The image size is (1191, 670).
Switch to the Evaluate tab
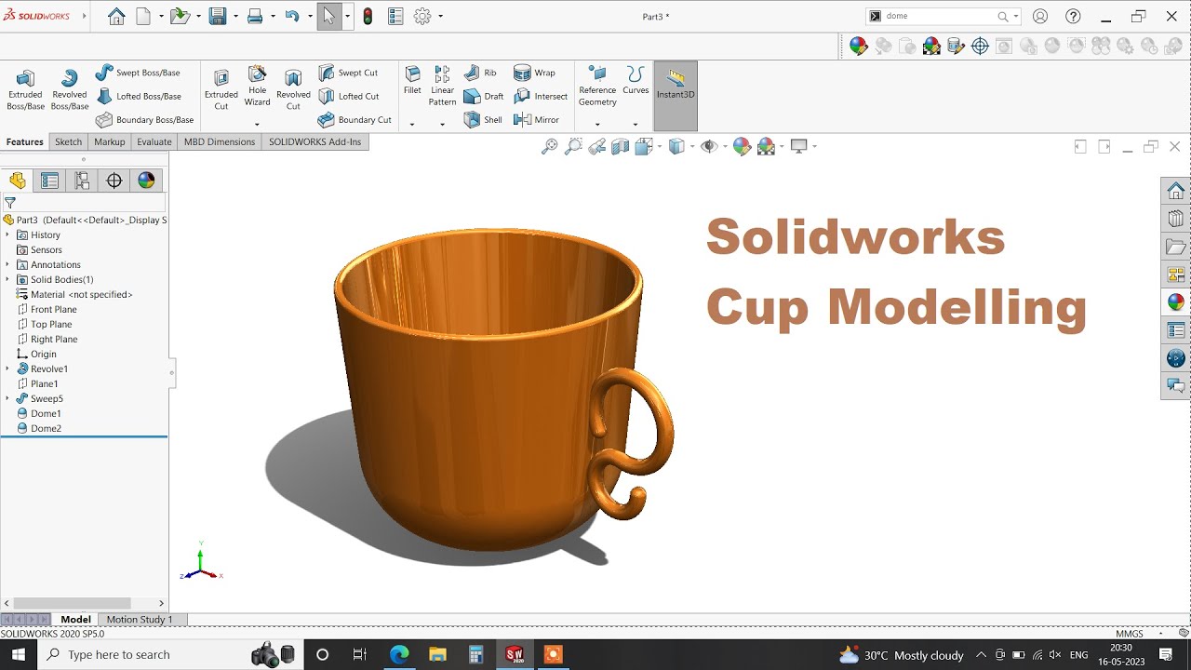(154, 142)
